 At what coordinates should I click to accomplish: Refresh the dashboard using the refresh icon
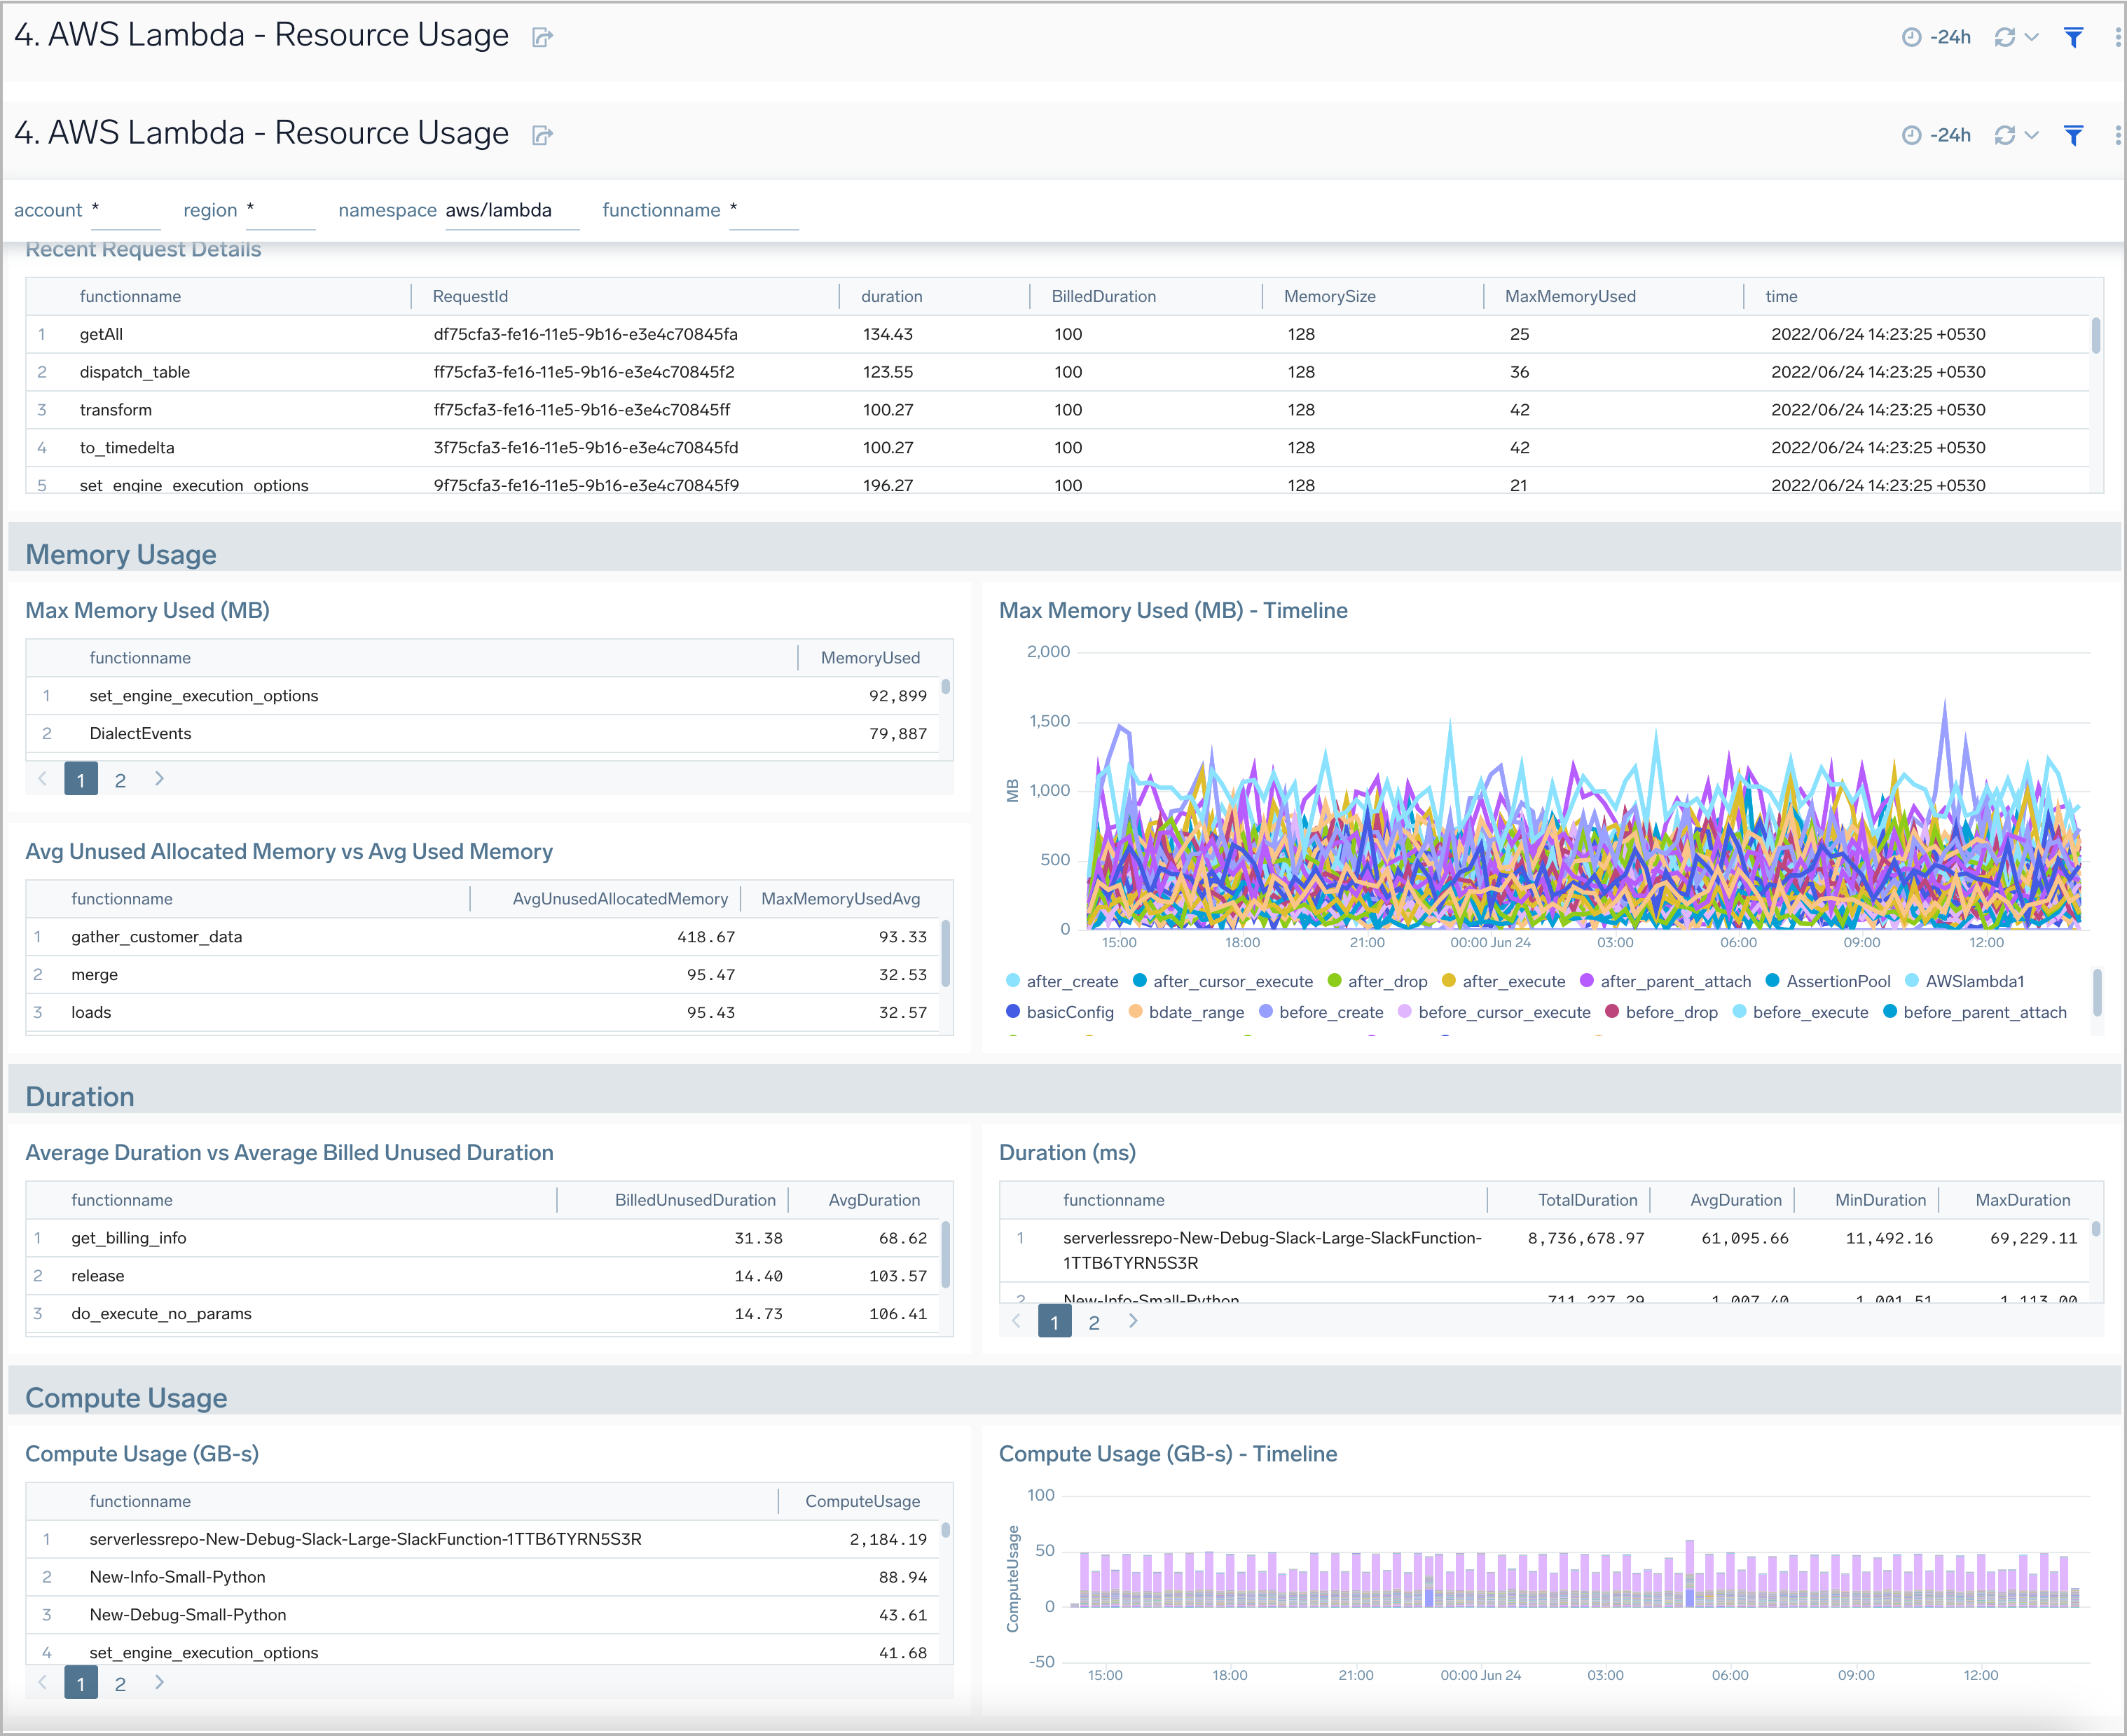2006,36
